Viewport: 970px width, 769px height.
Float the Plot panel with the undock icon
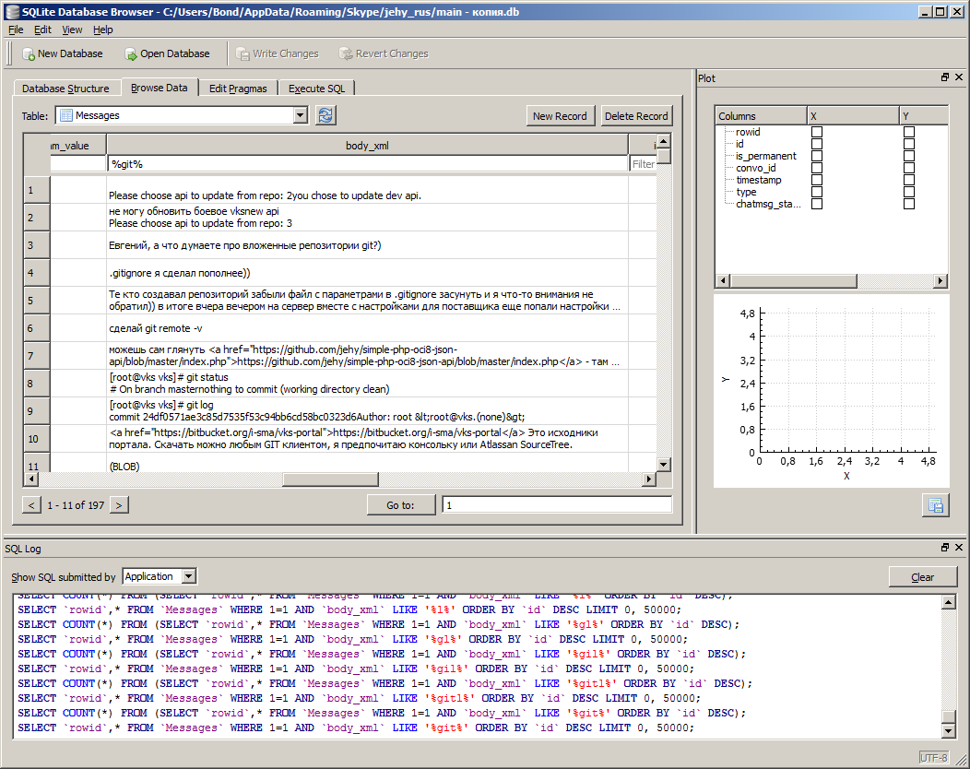point(944,77)
